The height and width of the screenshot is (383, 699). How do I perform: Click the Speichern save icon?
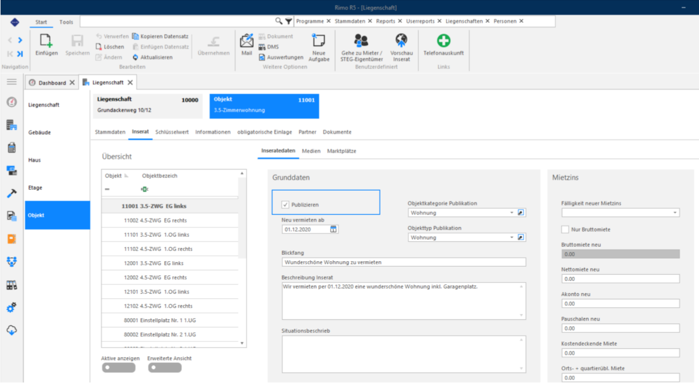coord(77,41)
